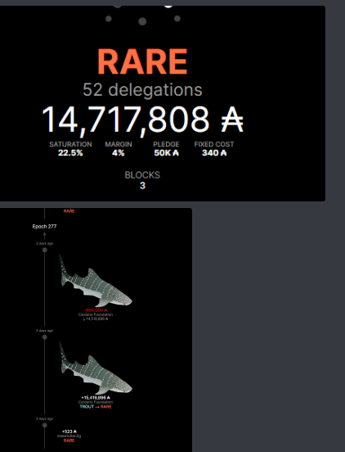This screenshot has width=345, height=452.
Task: Open the RARE link next to TROUT
Action: (106, 406)
